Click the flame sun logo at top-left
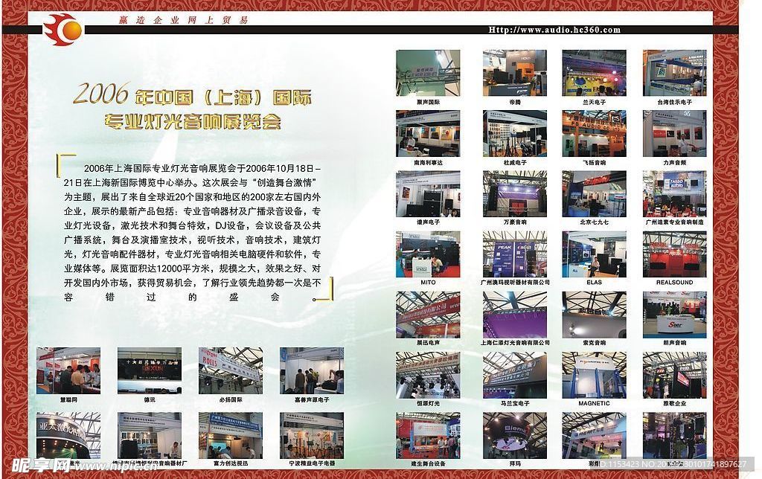This screenshot has width=762, height=479. point(63,30)
